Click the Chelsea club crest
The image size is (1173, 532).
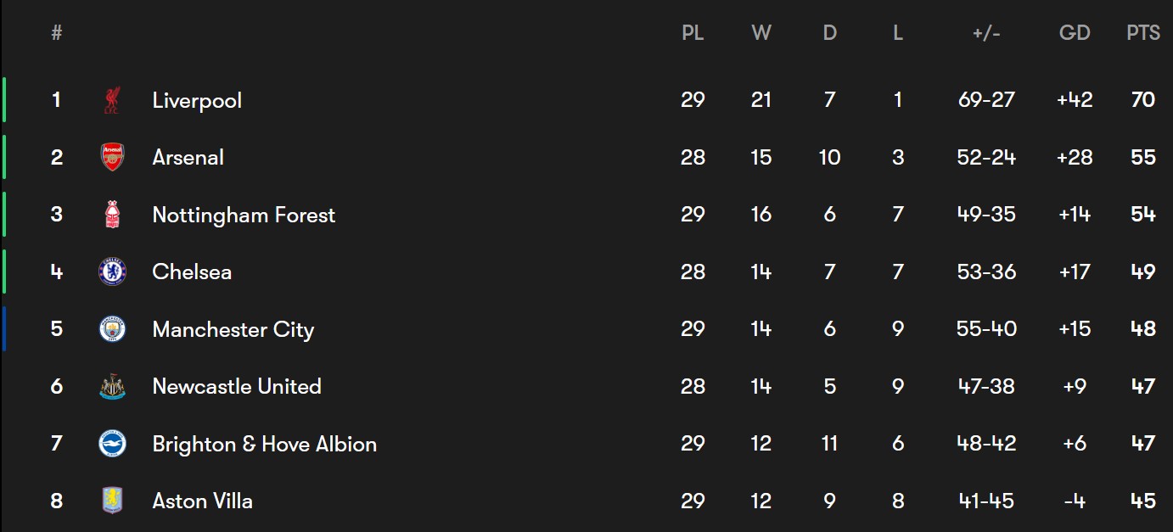(112, 272)
